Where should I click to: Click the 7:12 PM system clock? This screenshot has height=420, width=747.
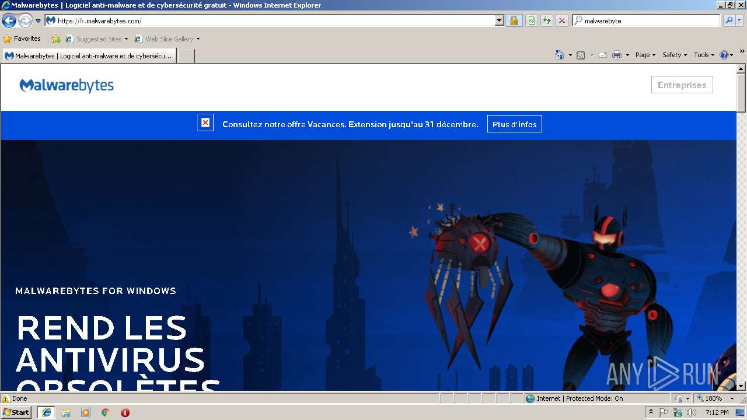click(717, 412)
